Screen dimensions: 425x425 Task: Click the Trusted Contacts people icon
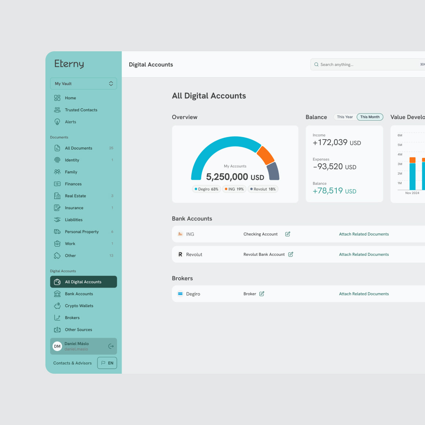[57, 110]
